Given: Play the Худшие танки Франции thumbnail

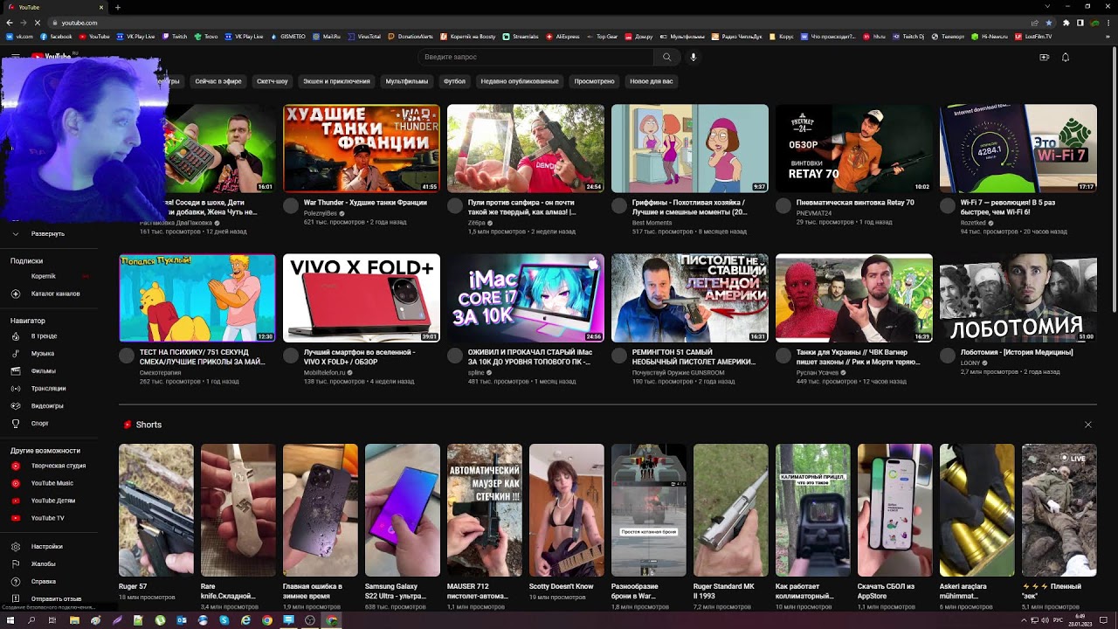Looking at the screenshot, I should pyautogui.click(x=362, y=149).
